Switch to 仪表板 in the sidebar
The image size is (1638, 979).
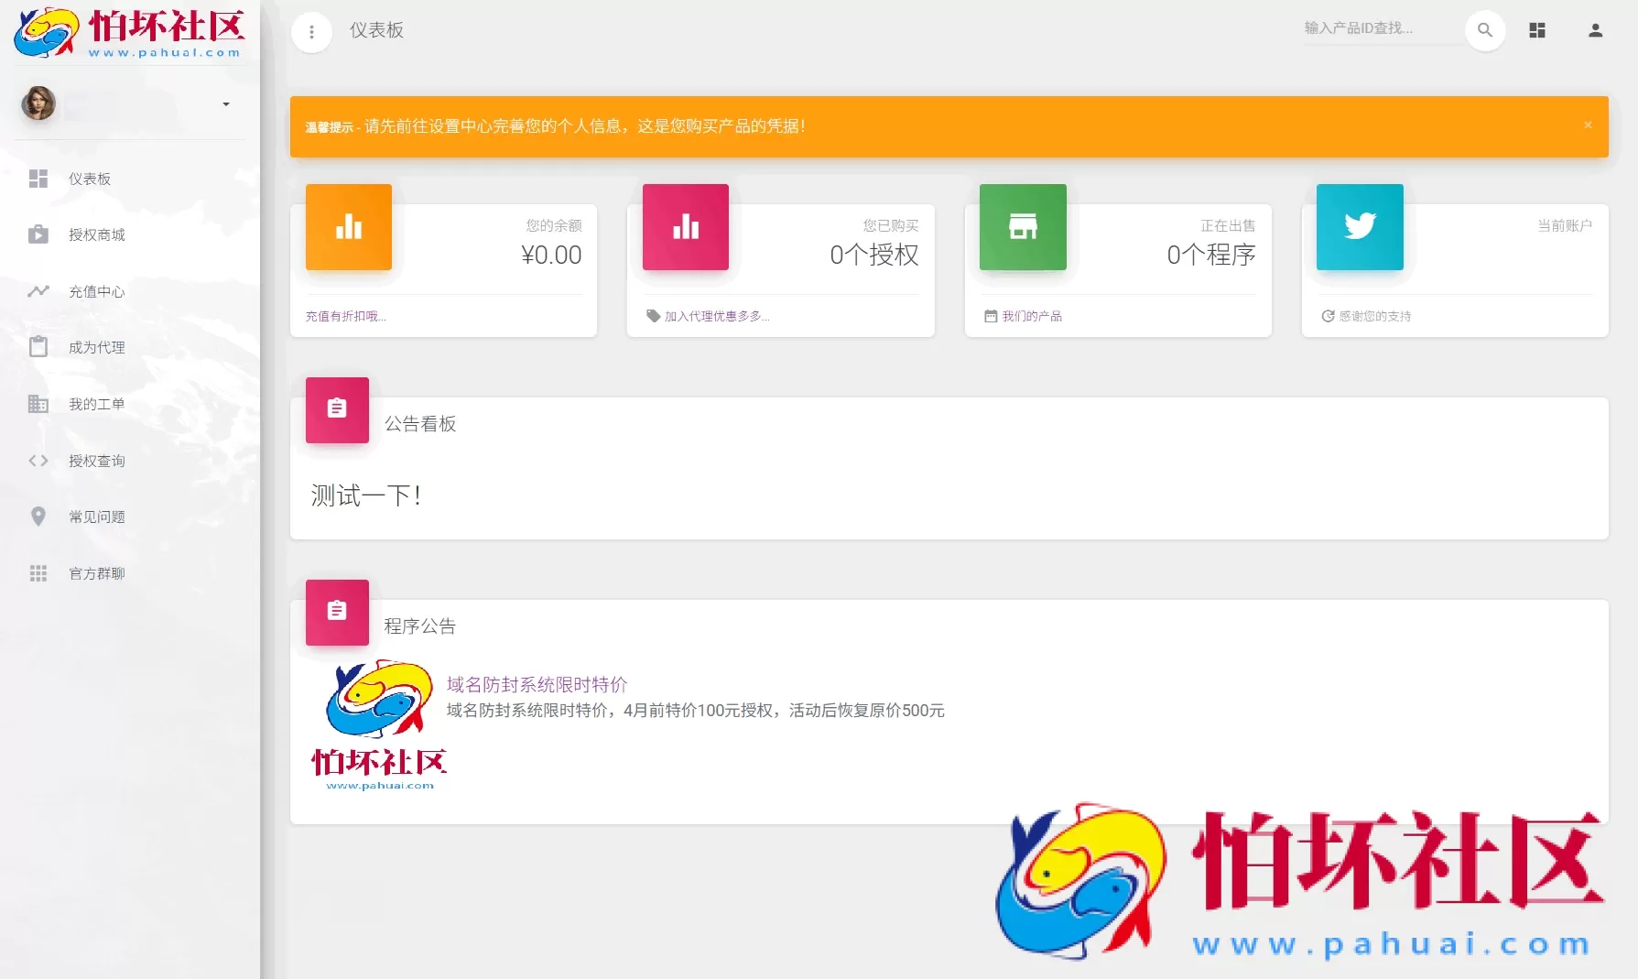click(38, 179)
